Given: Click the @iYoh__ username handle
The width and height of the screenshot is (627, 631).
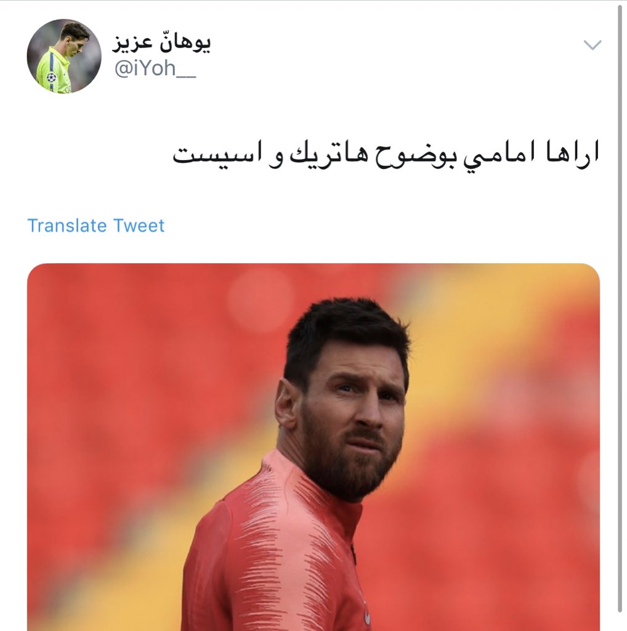Looking at the screenshot, I should 155,68.
